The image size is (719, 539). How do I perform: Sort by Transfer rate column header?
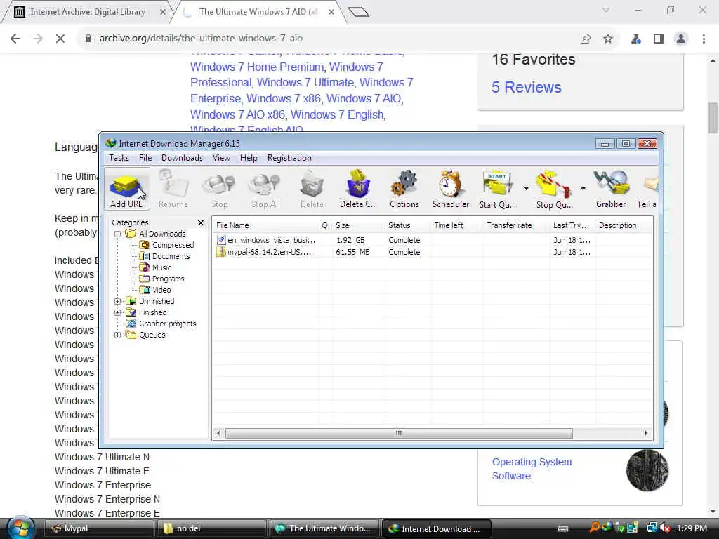516,225
